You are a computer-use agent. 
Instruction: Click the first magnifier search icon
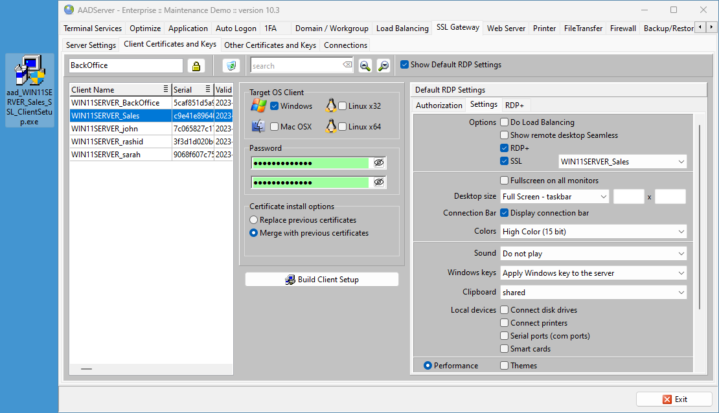(x=365, y=65)
